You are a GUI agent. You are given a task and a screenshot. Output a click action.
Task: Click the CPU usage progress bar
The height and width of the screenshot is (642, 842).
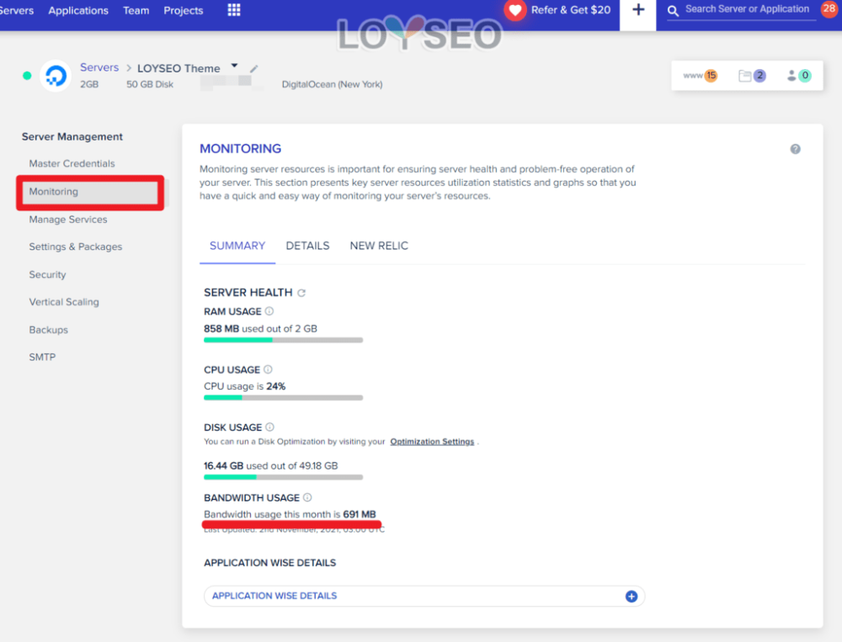coord(284,398)
